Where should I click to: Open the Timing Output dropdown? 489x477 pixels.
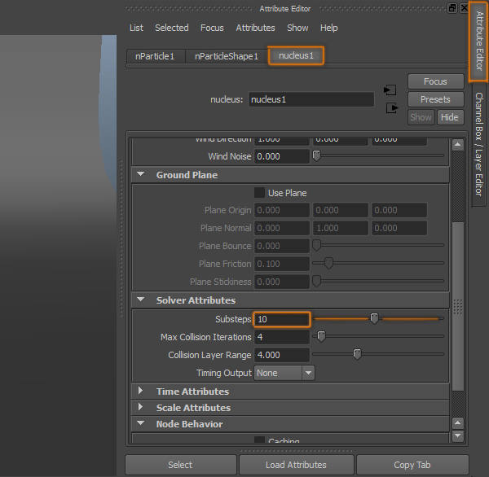284,373
